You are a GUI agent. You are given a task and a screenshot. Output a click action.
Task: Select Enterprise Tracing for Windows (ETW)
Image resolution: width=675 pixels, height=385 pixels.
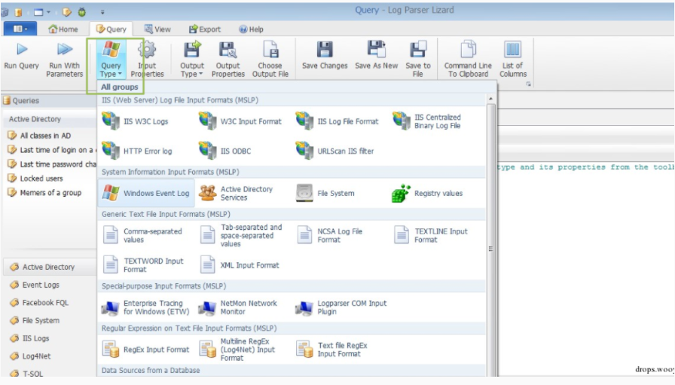tap(145, 307)
